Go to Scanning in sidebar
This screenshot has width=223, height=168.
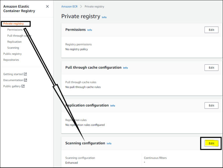point(13,48)
